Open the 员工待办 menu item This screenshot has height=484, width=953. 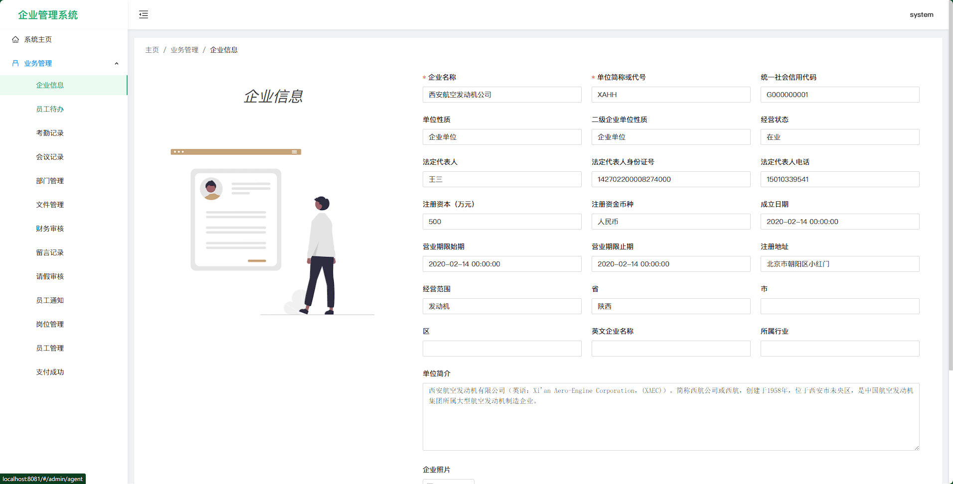point(50,109)
